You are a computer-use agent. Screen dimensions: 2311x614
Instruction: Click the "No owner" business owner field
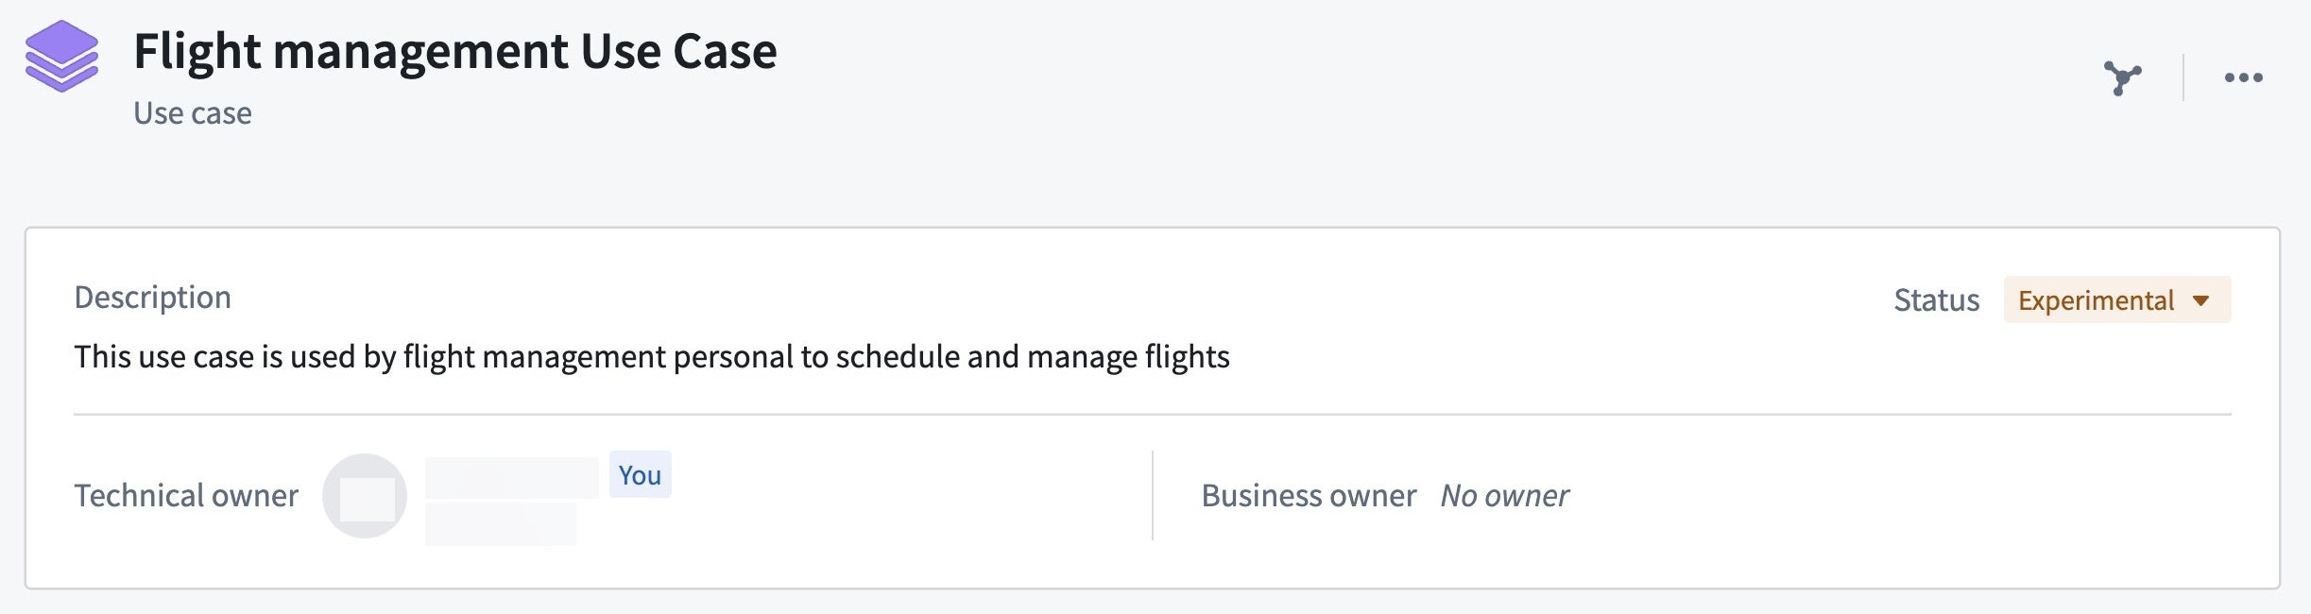[x=1504, y=495]
